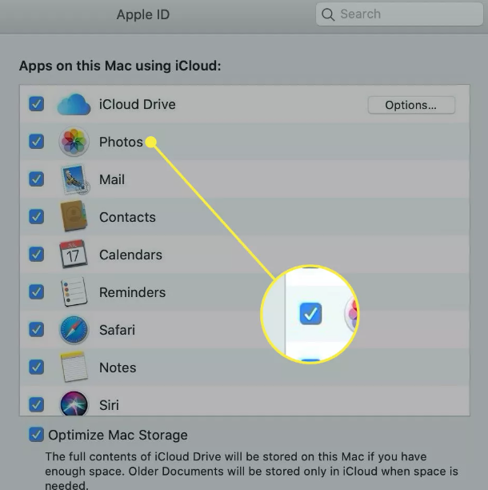The image size is (488, 490).
Task: Click the Mail stamp icon
Action: coord(74,179)
